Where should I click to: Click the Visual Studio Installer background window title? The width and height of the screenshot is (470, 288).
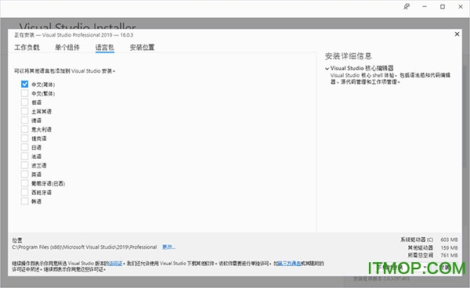point(78,26)
